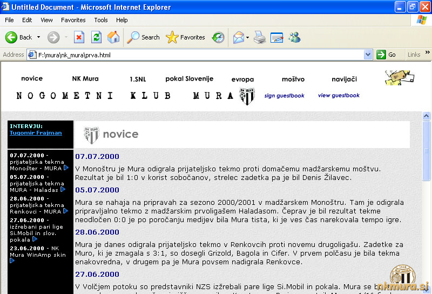Click the Stop loading icon

[x=79, y=37]
